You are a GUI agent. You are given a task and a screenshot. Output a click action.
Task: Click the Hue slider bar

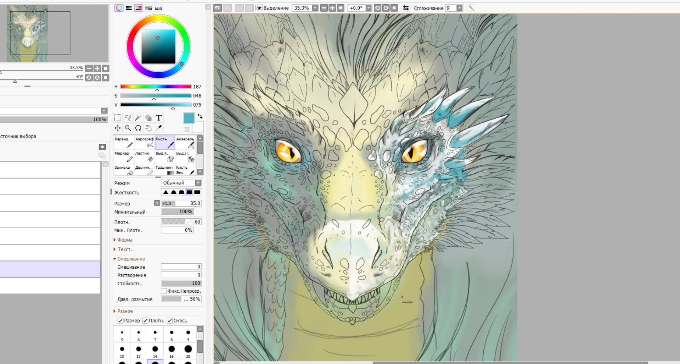click(x=156, y=86)
